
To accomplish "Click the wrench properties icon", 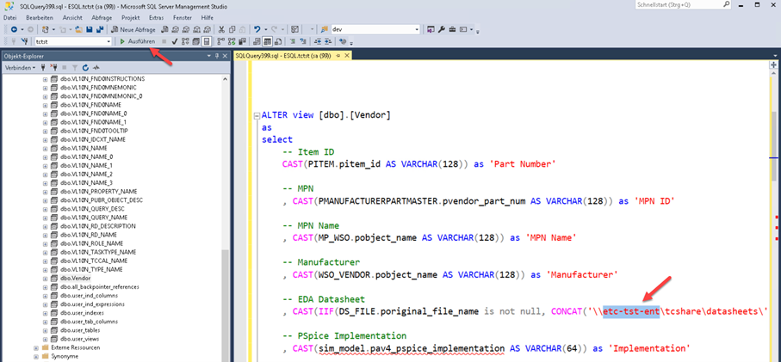I will [441, 29].
